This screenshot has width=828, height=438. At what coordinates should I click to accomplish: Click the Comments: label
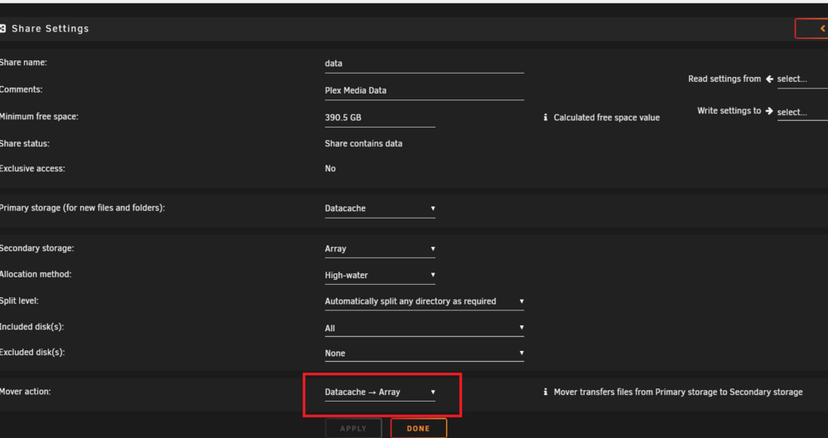(22, 89)
